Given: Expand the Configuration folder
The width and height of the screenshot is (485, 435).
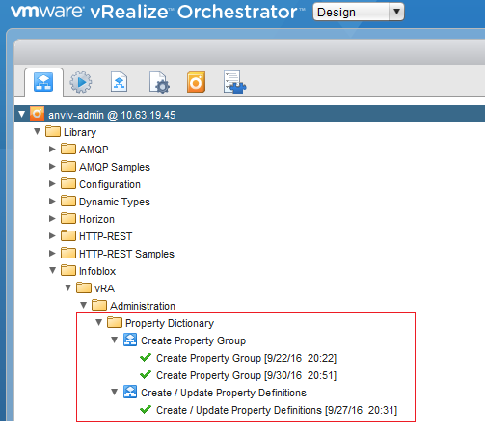Looking at the screenshot, I should coord(52,183).
